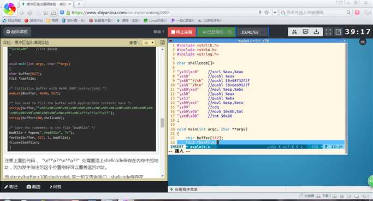Click exploit.c filename in VIM status line
The image size is (373, 201).
(x=200, y=147)
